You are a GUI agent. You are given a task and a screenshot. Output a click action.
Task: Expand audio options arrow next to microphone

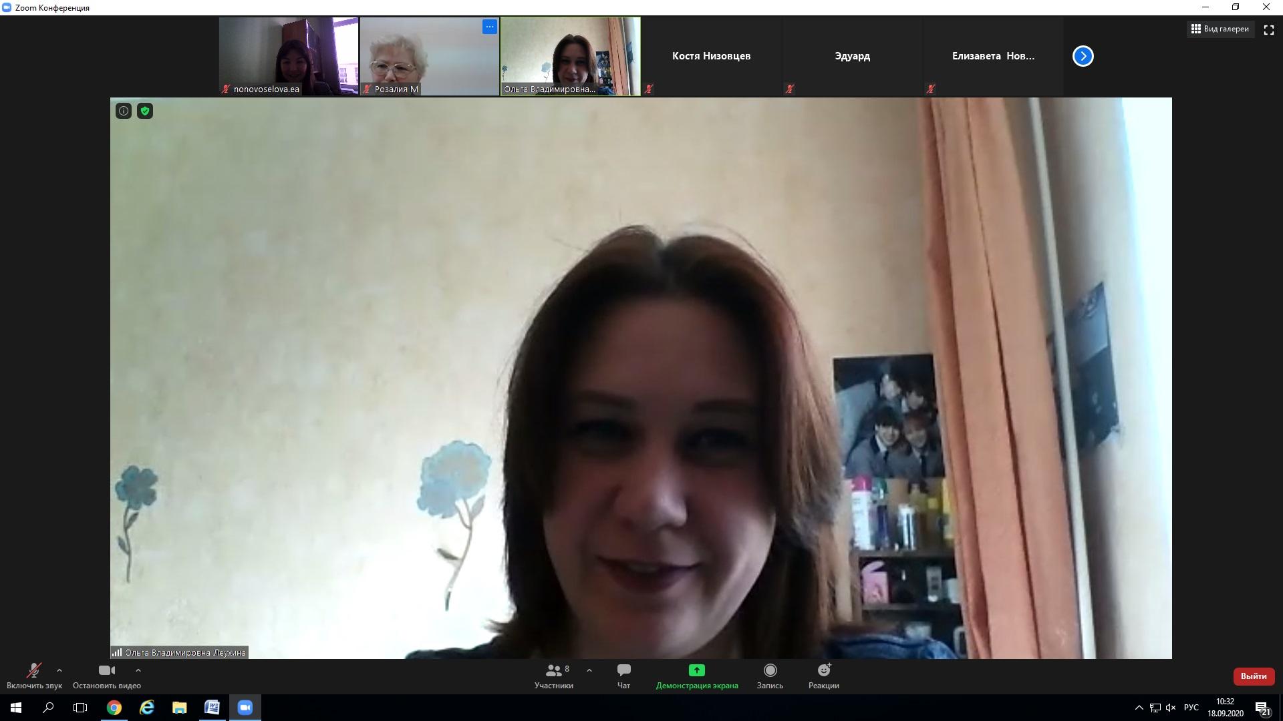(59, 670)
